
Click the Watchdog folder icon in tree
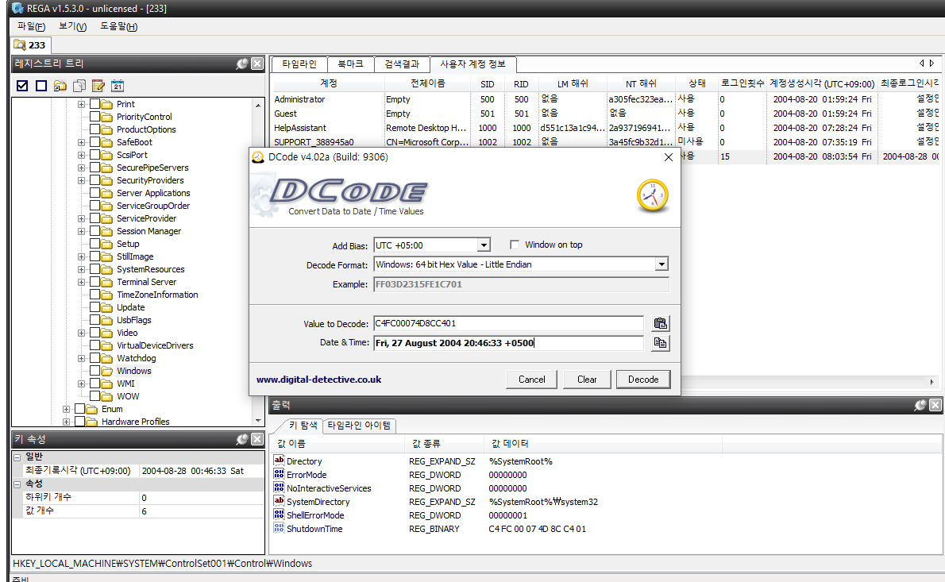tap(107, 358)
